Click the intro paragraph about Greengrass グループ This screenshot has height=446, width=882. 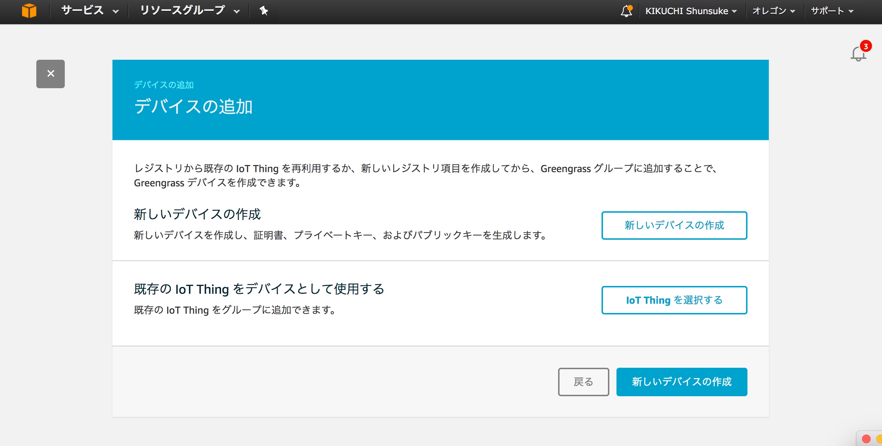tap(426, 175)
